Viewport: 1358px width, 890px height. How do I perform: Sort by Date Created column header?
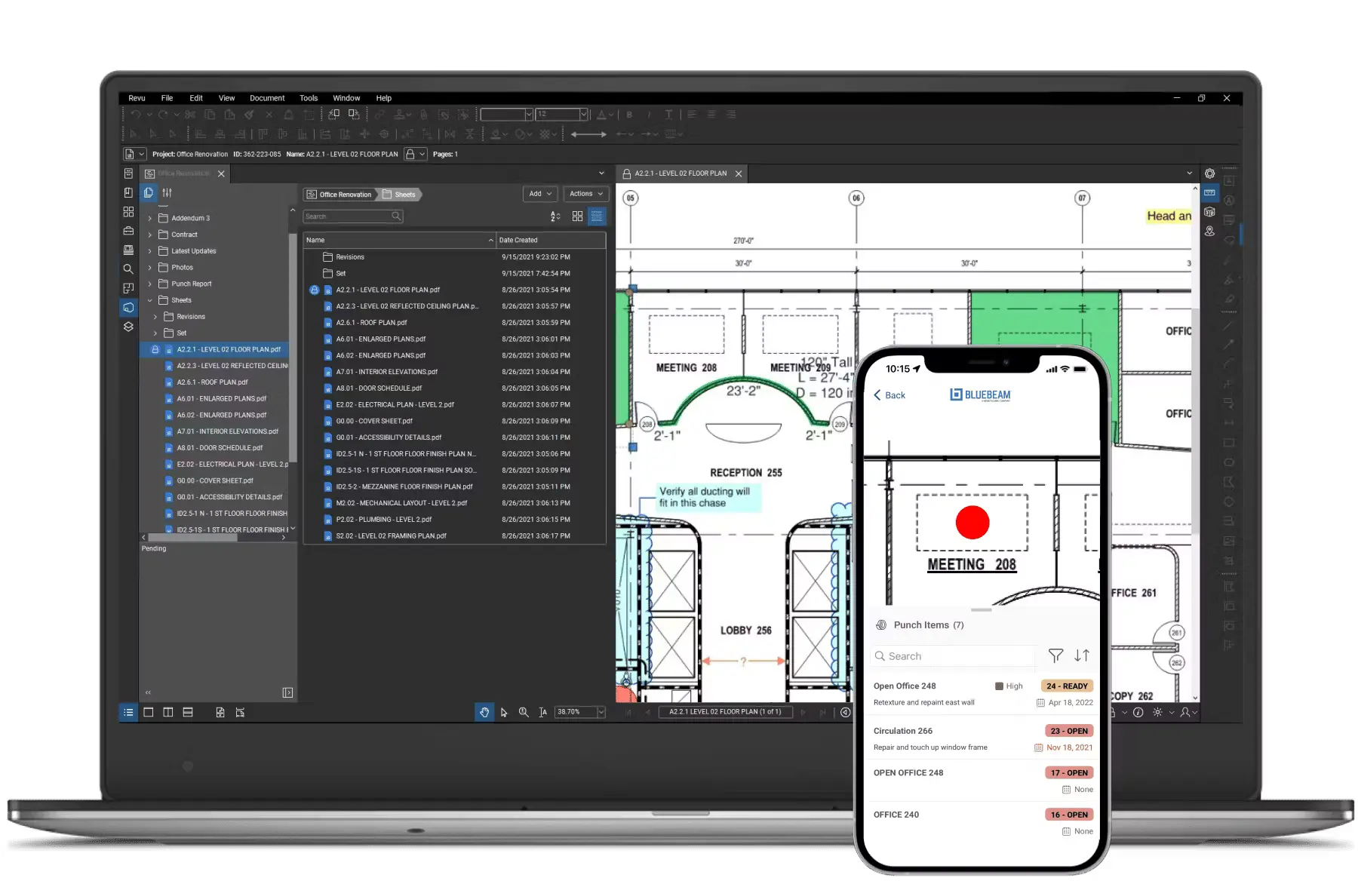coord(551,241)
